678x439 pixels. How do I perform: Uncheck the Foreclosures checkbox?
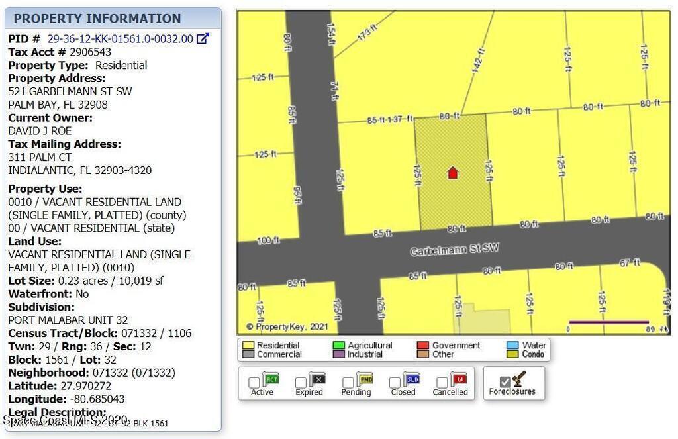click(505, 382)
